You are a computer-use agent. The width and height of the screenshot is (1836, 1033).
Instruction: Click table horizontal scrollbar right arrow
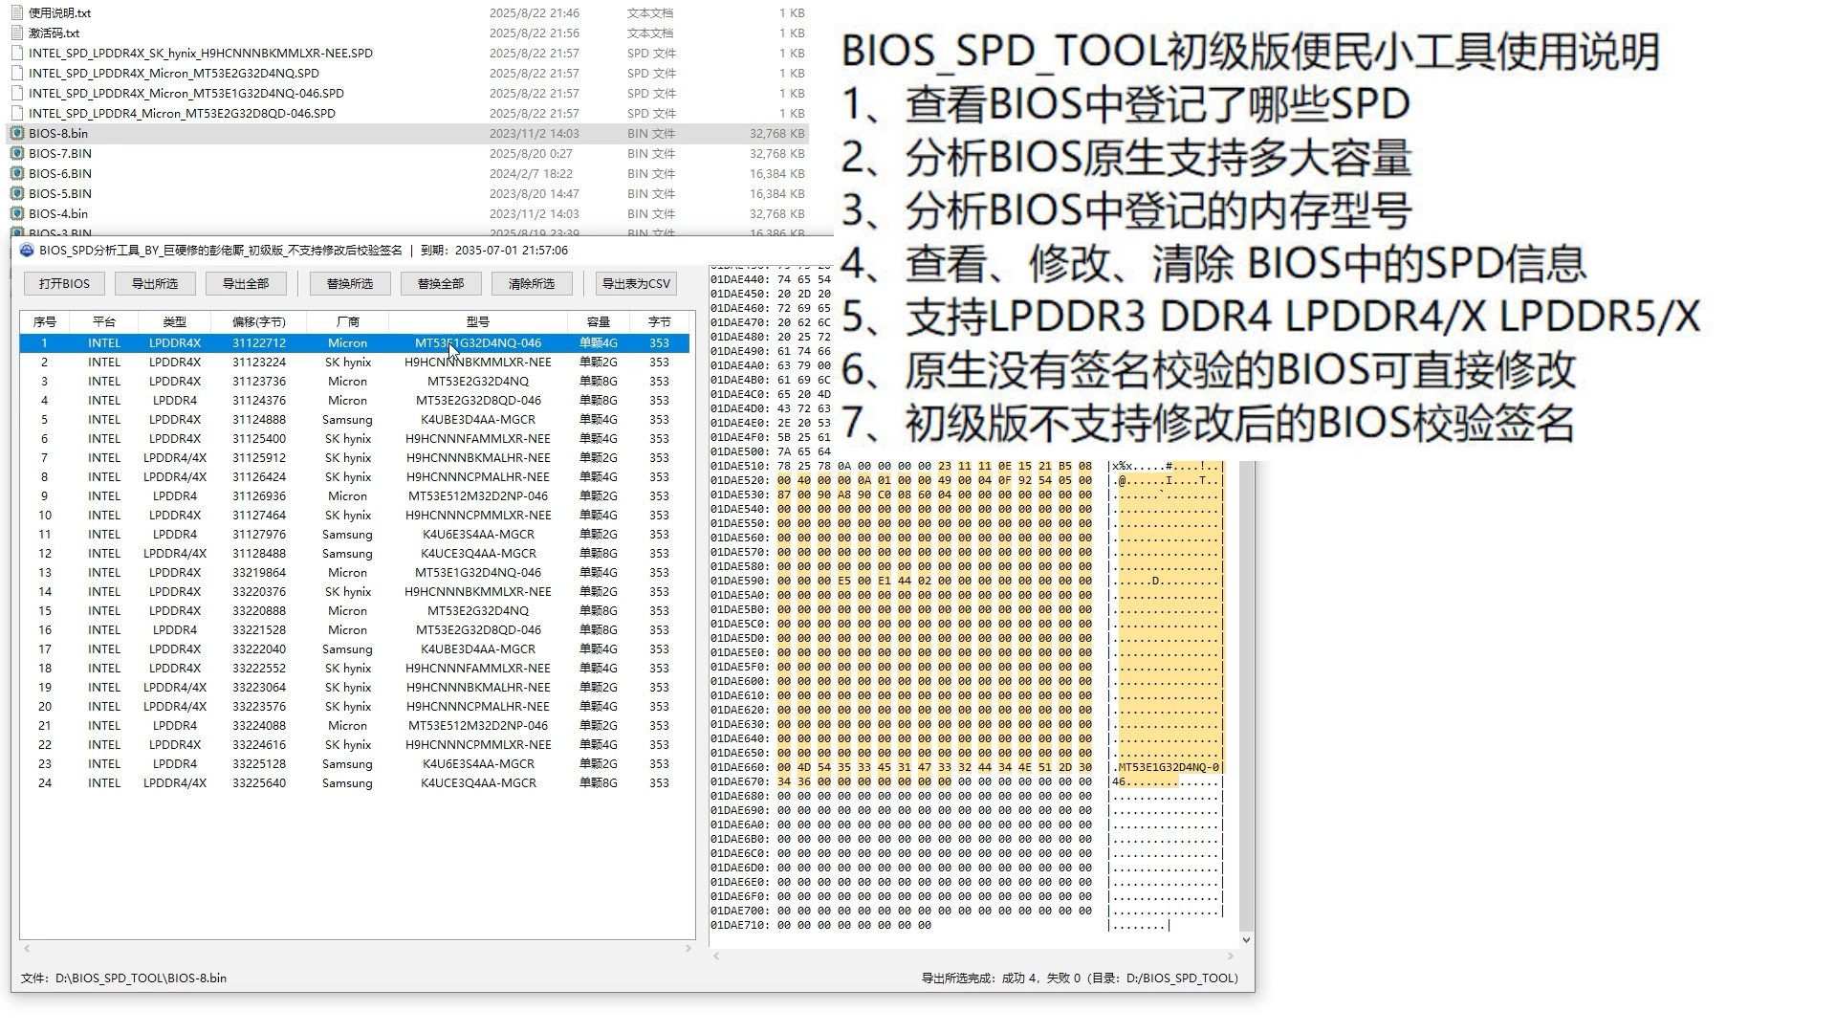[688, 949]
